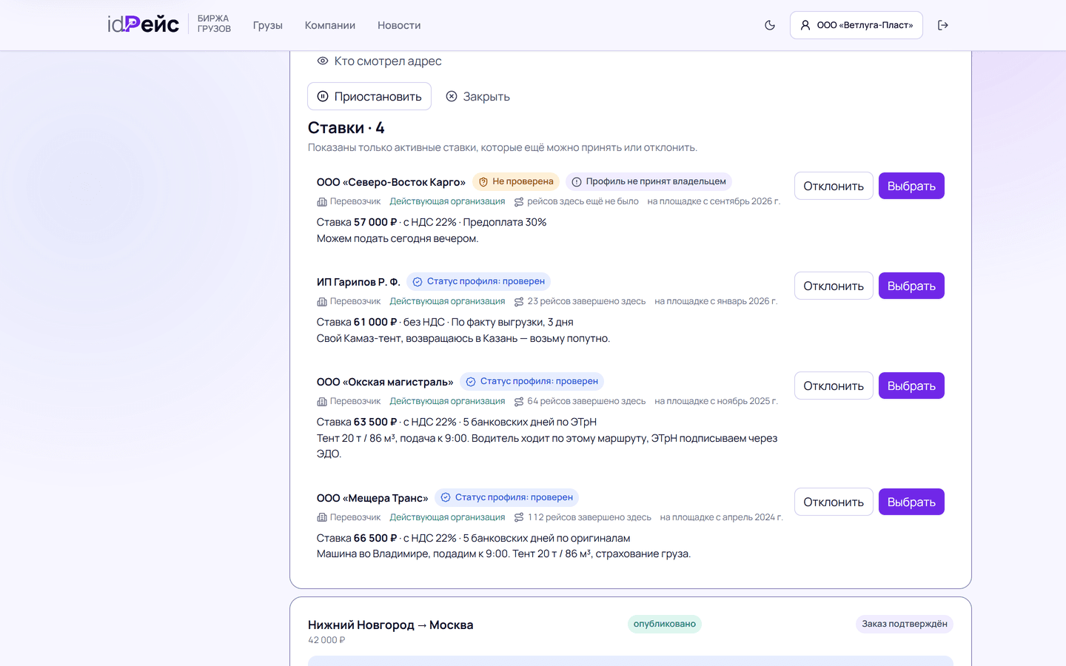
Task: Decline the Северо-Восток Карго bid
Action: coord(834,186)
